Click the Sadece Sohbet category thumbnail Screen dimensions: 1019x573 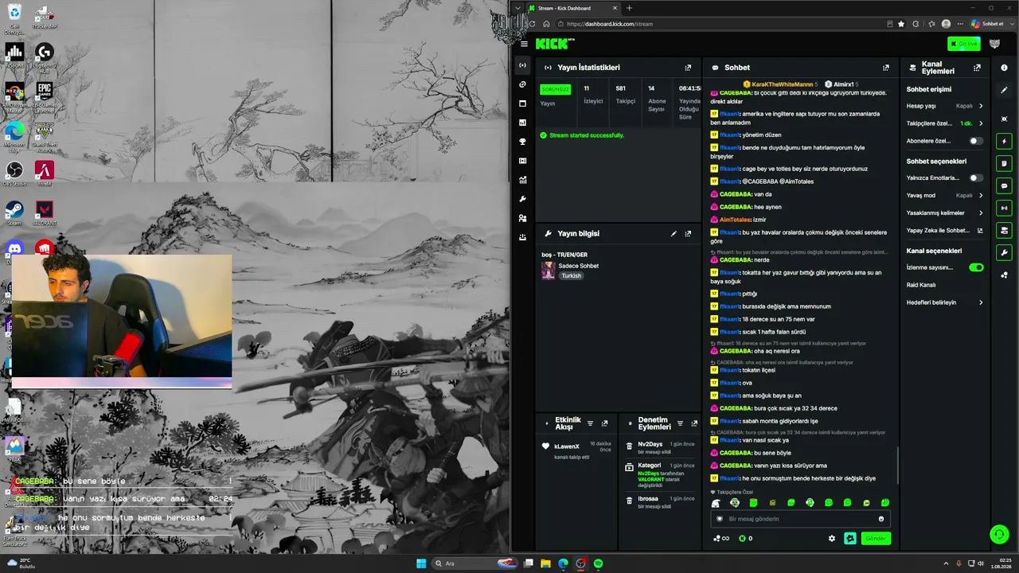point(549,271)
